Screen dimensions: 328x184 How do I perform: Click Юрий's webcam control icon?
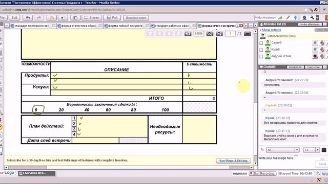(x=315, y=50)
